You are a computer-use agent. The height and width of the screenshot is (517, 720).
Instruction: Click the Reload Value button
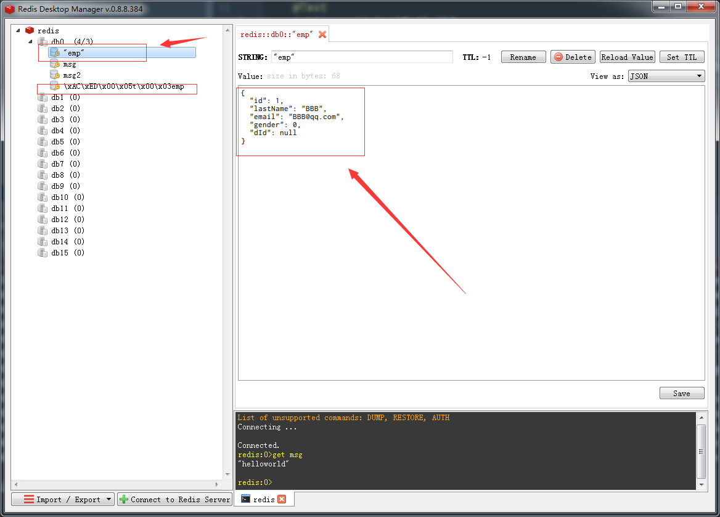(628, 57)
